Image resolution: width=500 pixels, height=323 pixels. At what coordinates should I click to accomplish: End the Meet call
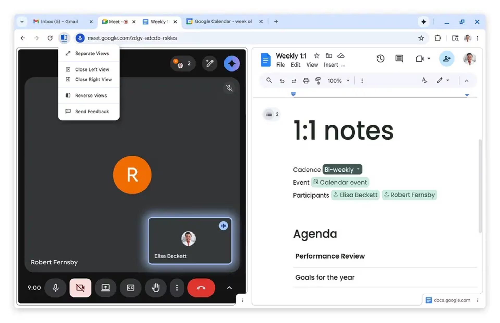point(201,288)
